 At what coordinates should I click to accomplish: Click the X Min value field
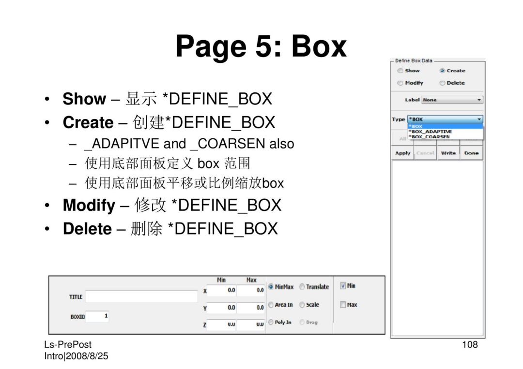pyautogui.click(x=221, y=290)
